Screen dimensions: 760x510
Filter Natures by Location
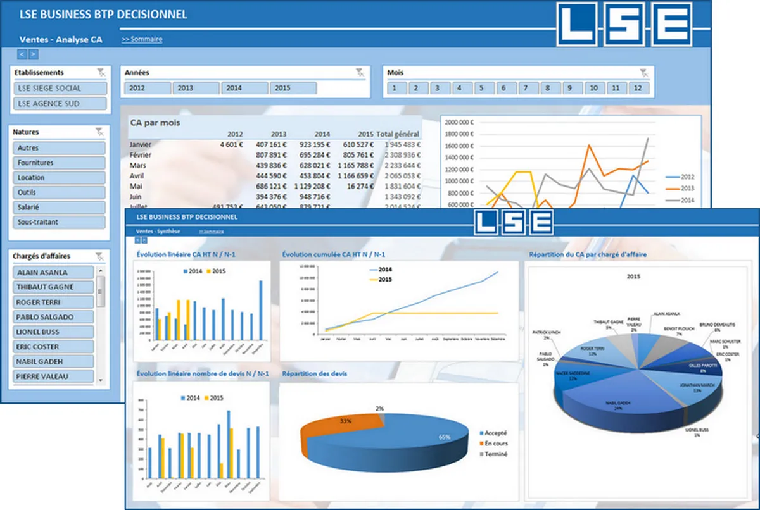(x=58, y=178)
